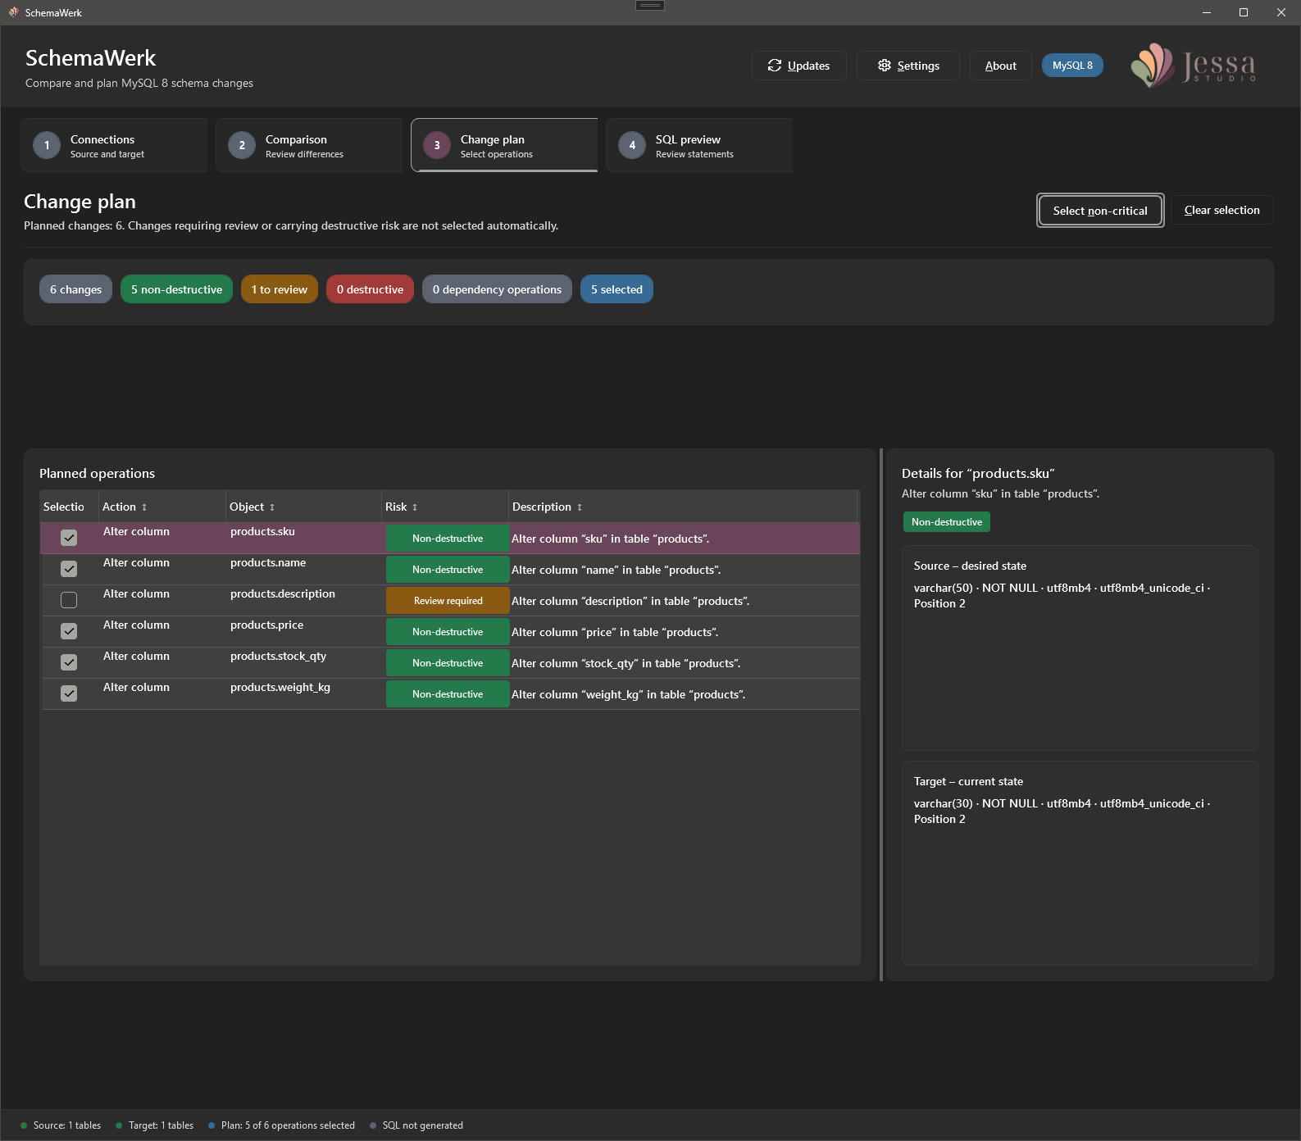Click the Select non-critical button
Viewport: 1301px width, 1141px height.
[1100, 211]
